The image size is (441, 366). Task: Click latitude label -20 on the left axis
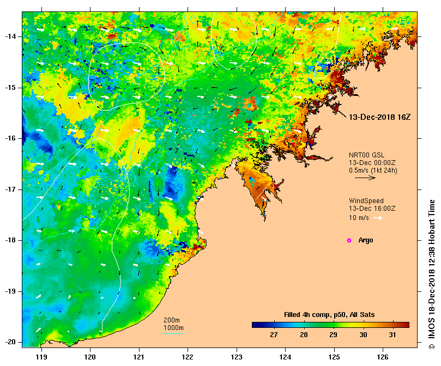11,342
